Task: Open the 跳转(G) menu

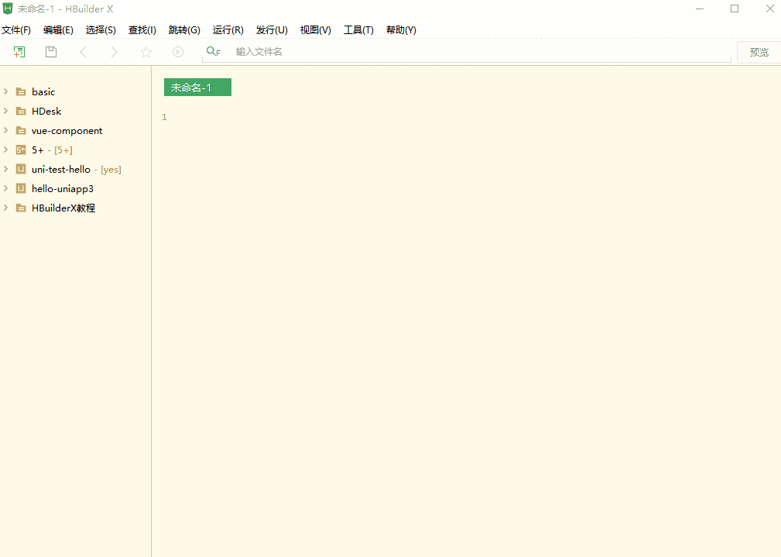Action: point(184,30)
